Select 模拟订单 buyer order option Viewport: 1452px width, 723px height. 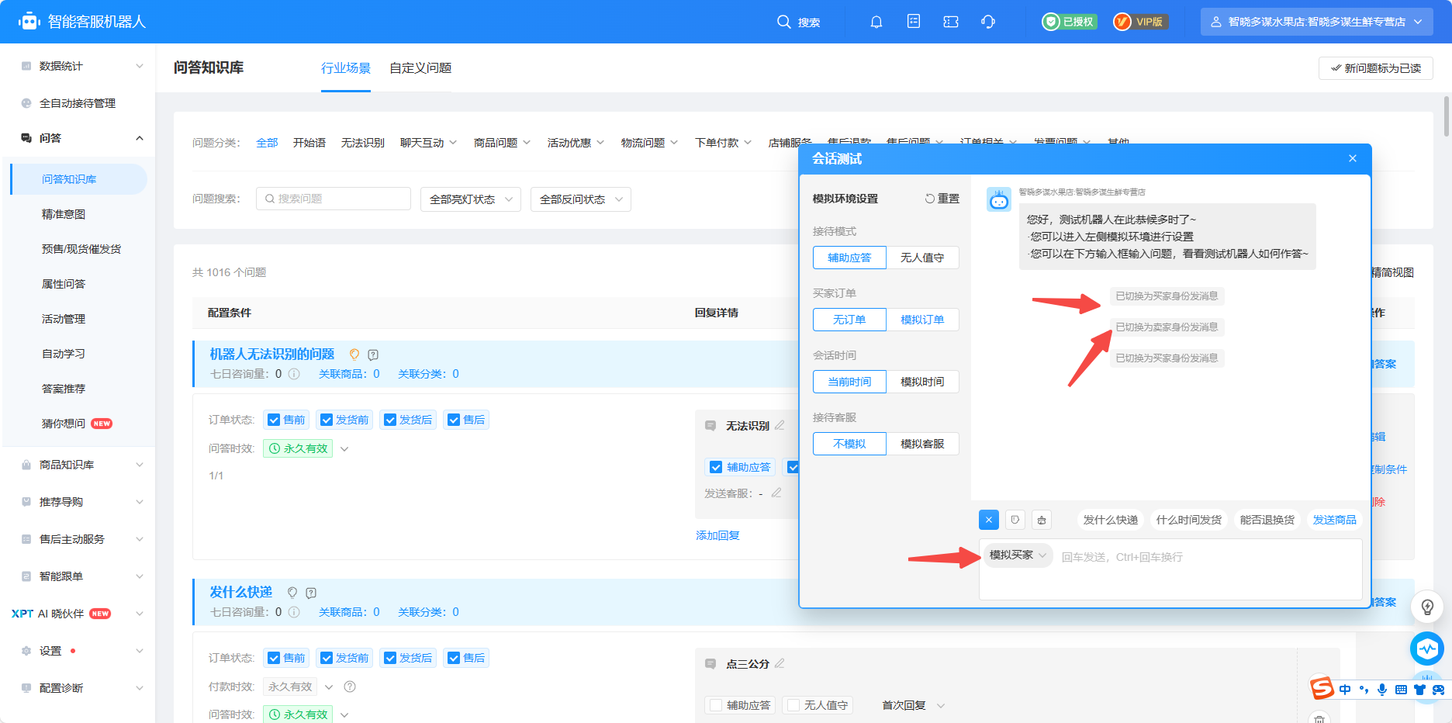coord(922,320)
